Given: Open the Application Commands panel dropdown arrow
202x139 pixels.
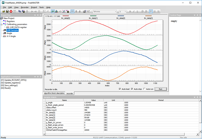Looking at the screenshot, I should (x=35, y=77).
